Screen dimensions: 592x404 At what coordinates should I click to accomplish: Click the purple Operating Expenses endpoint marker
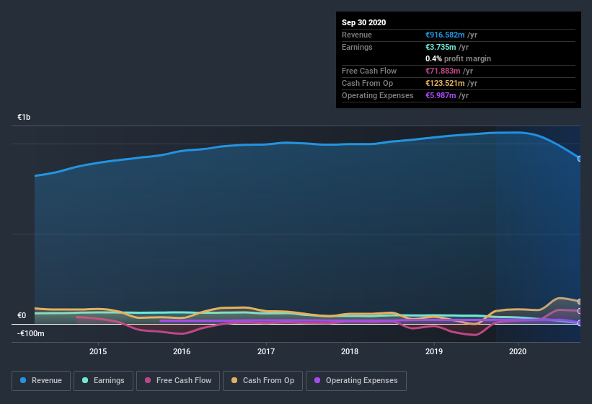(x=580, y=322)
